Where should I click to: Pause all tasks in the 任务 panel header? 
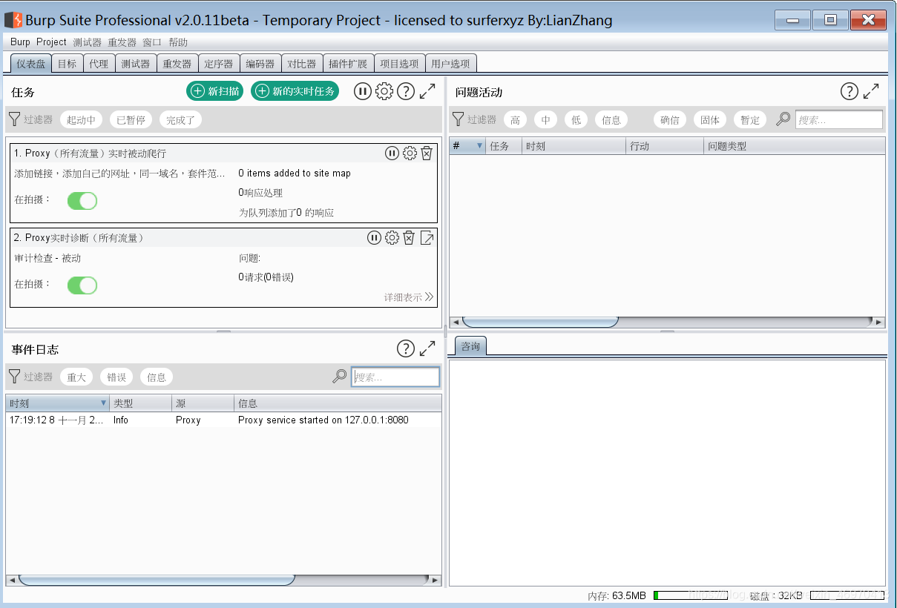pyautogui.click(x=362, y=91)
